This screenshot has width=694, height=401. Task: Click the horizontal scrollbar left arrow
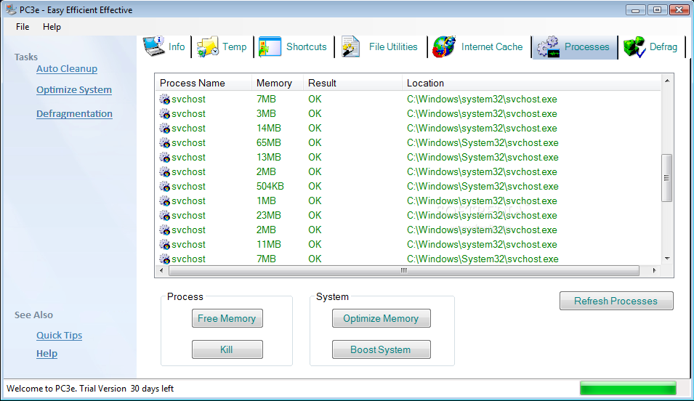161,270
